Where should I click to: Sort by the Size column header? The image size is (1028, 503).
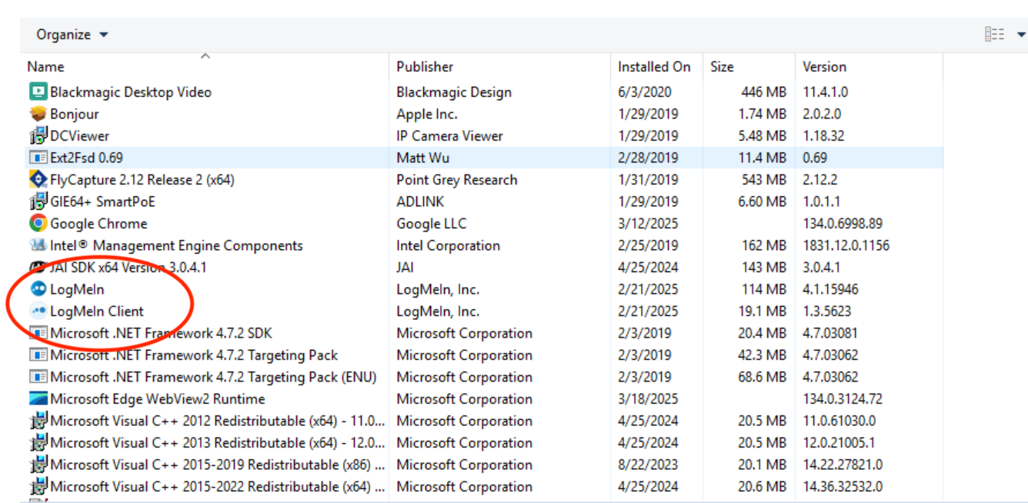pyautogui.click(x=749, y=67)
